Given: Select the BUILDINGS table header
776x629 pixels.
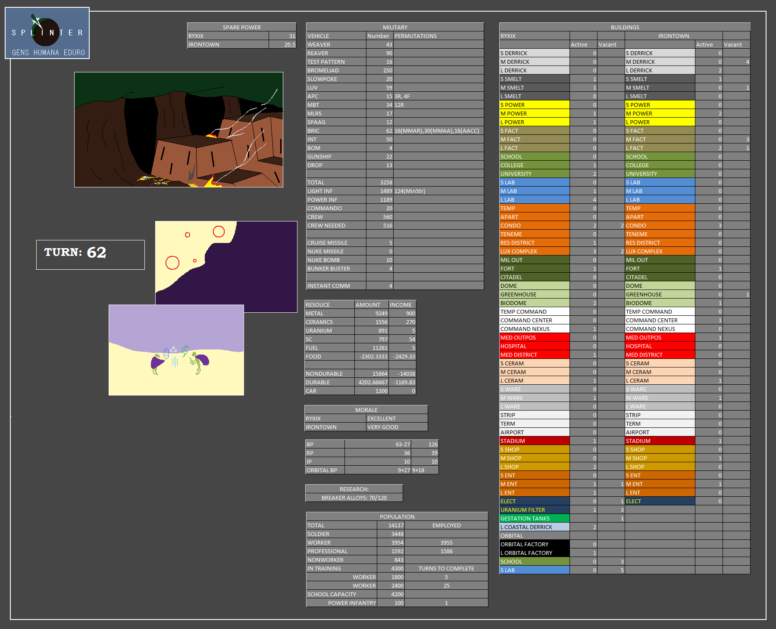Looking at the screenshot, I should pos(624,27).
